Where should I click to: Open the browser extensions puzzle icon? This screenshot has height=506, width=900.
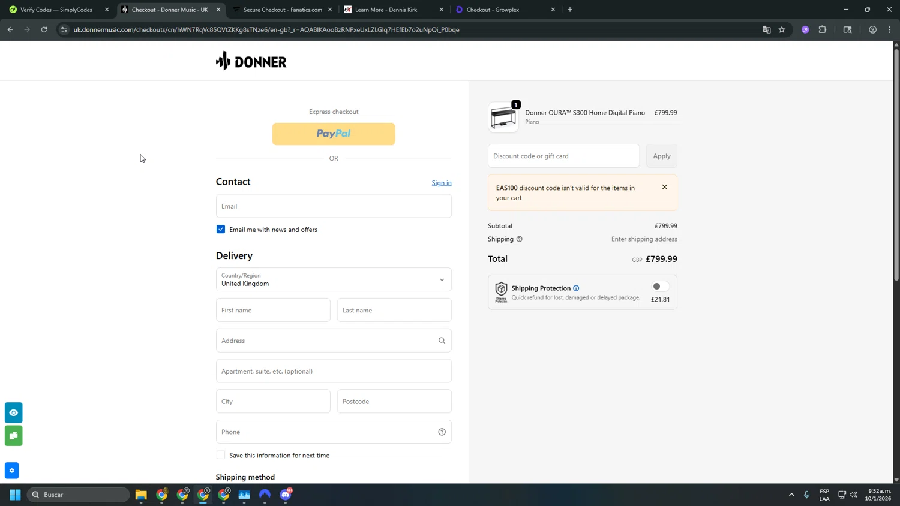(x=823, y=29)
